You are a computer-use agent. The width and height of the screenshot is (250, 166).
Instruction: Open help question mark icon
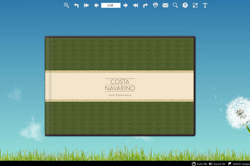tap(185, 5)
